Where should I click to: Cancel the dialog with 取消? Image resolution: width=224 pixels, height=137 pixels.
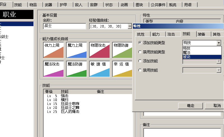[x=214, y=106]
